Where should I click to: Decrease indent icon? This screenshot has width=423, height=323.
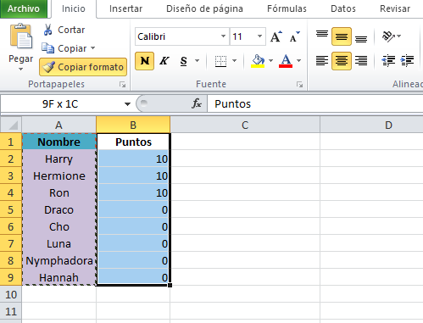pyautogui.click(x=388, y=61)
